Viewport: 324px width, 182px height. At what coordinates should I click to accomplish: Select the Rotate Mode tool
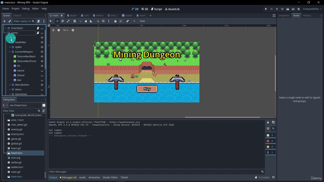63,21
